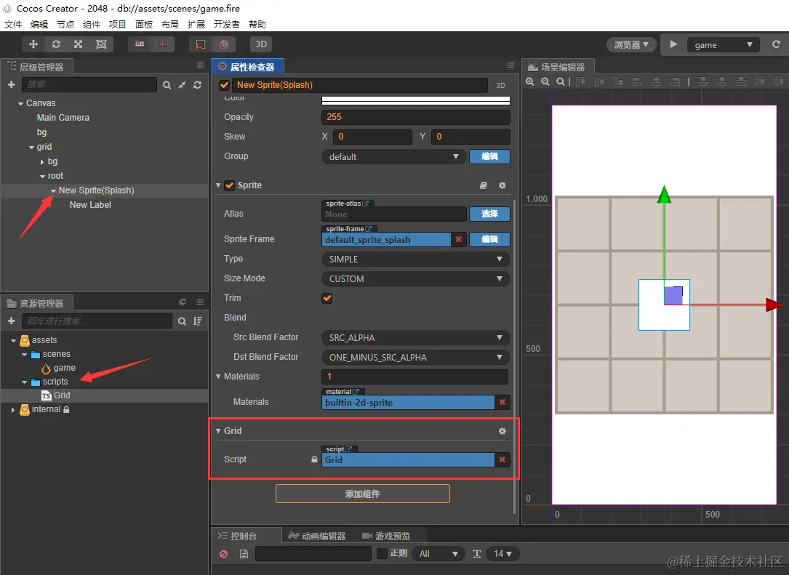
Task: Add a node using hierarchy plus icon
Action: point(11,84)
